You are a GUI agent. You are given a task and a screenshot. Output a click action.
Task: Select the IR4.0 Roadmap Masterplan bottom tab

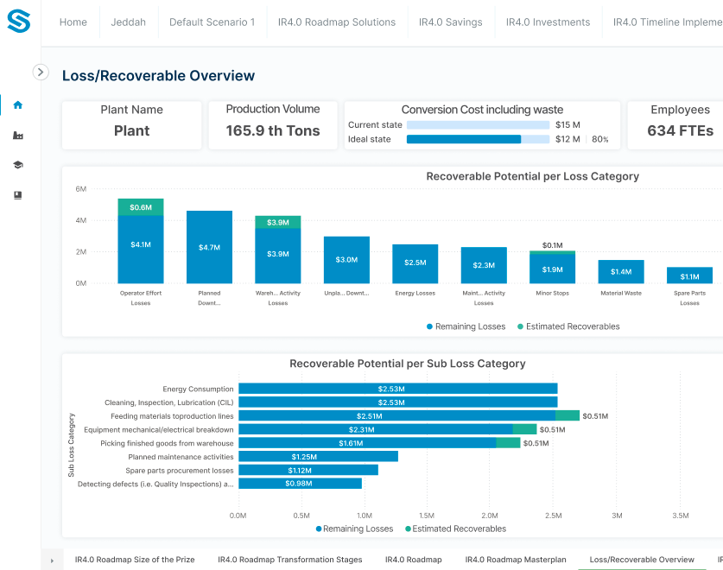click(x=515, y=560)
